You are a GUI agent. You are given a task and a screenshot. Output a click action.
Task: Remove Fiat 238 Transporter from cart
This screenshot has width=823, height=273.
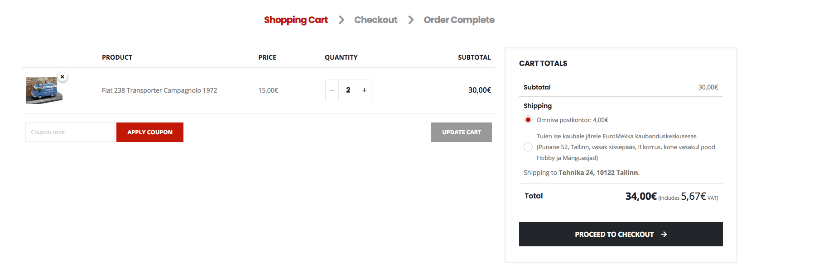[63, 77]
